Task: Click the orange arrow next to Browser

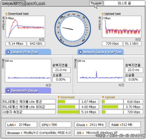Action: (22, 133)
